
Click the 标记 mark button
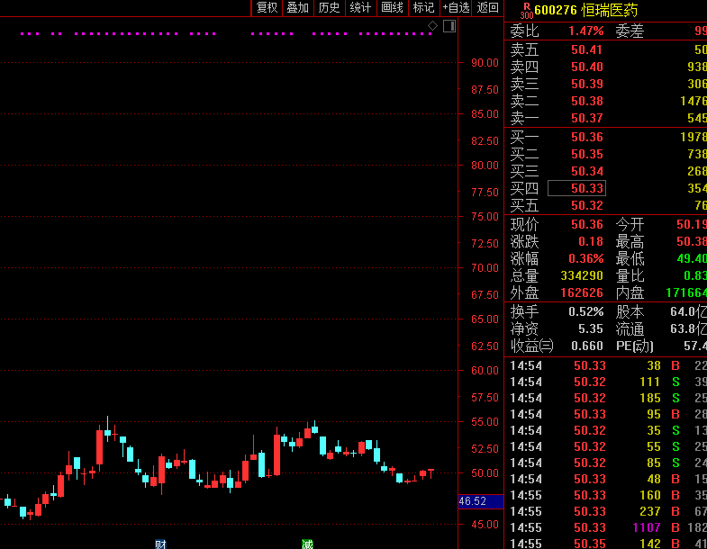tap(423, 8)
